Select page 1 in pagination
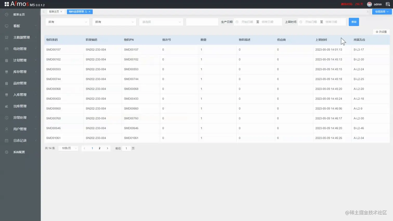 click(92, 148)
